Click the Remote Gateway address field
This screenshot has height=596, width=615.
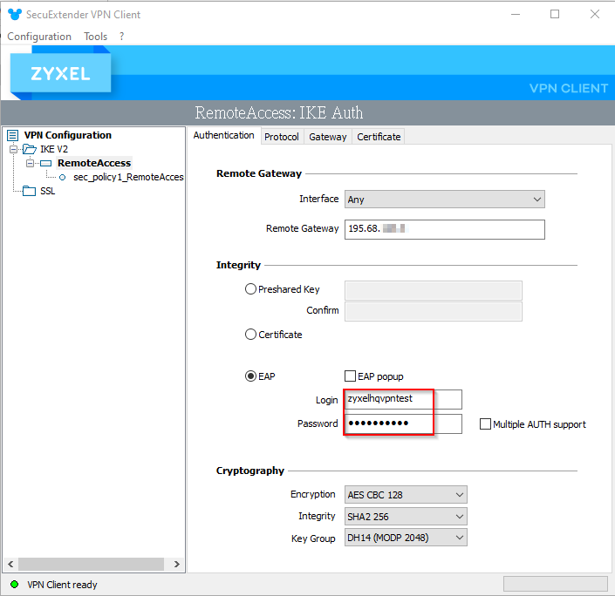point(444,229)
